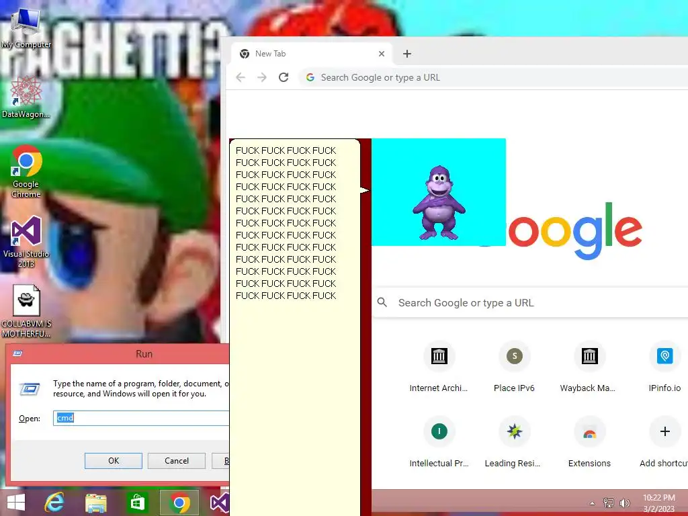The width and height of the screenshot is (688, 516).
Task: Show hidden system tray icons
Action: coord(593,503)
